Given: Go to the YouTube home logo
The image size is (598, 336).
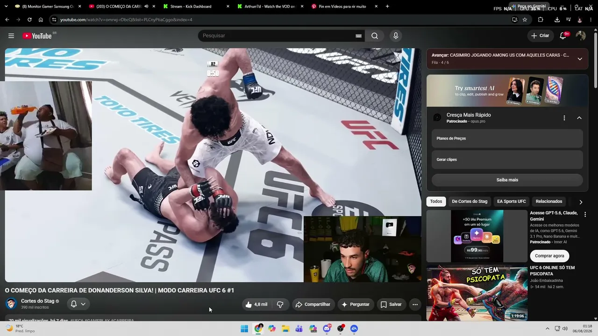Looking at the screenshot, I should pyautogui.click(x=37, y=36).
